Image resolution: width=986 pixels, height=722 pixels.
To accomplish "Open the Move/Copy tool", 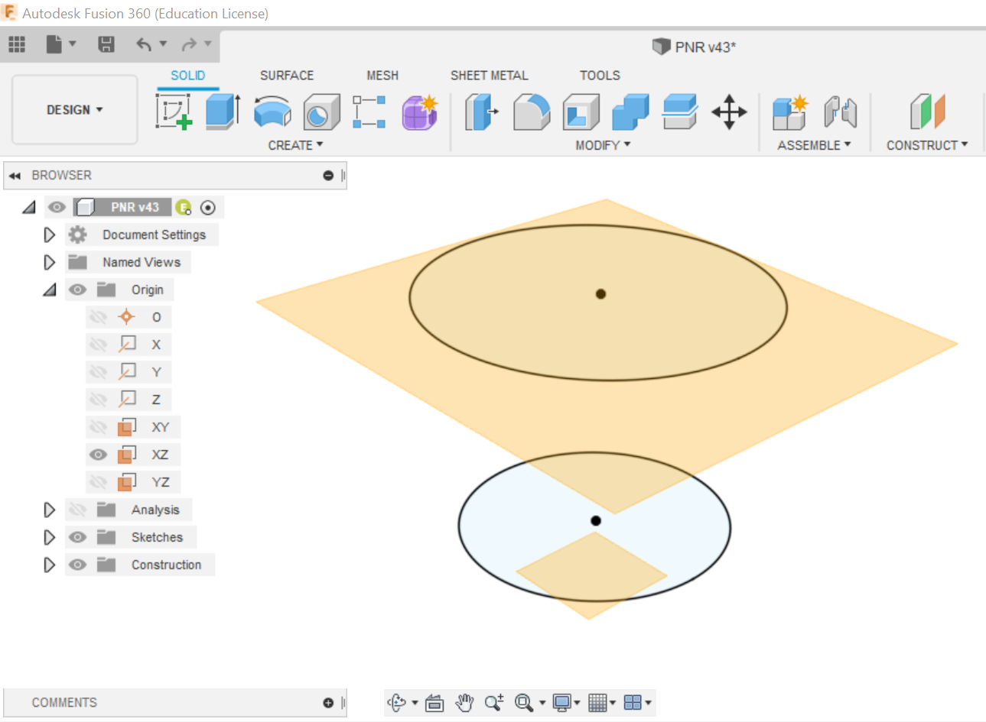I will click(728, 112).
